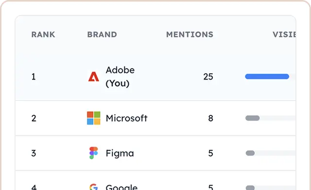Click the Google logo icon
Viewport: 311px width, 190px height.
click(x=93, y=187)
